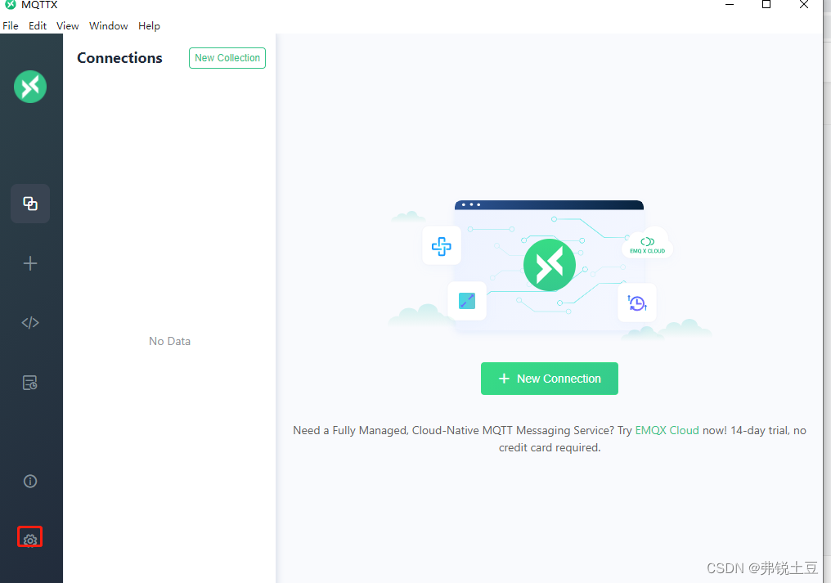Open the View menu

(67, 26)
